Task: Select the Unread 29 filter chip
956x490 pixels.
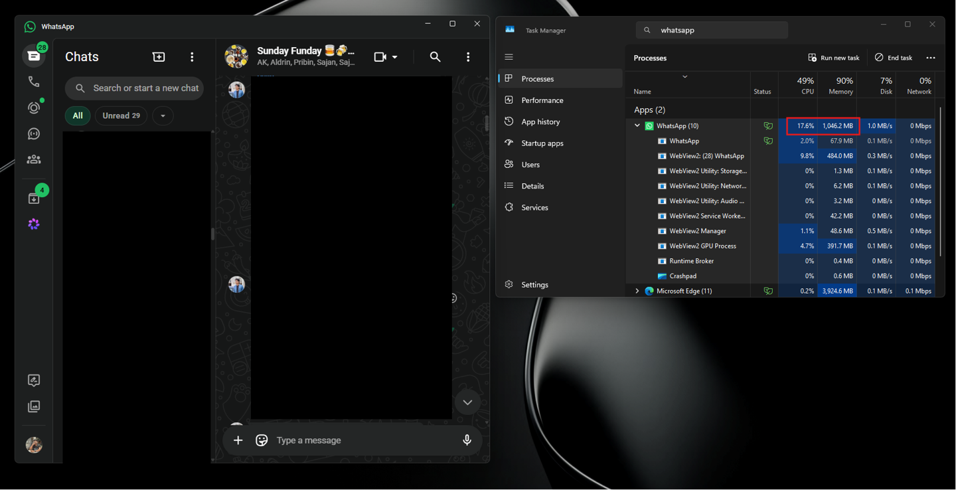Action: click(x=121, y=116)
